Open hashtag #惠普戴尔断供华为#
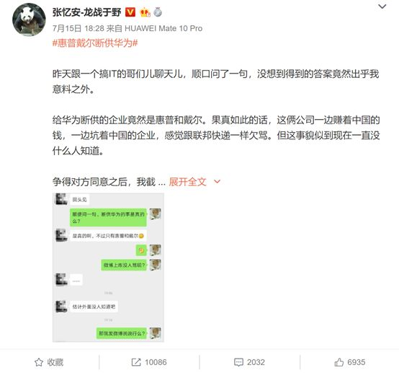Image resolution: width=399 pixels, height=373 pixels. [x=95, y=43]
